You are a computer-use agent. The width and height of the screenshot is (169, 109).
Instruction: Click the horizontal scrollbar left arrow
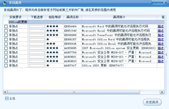pos(5,92)
